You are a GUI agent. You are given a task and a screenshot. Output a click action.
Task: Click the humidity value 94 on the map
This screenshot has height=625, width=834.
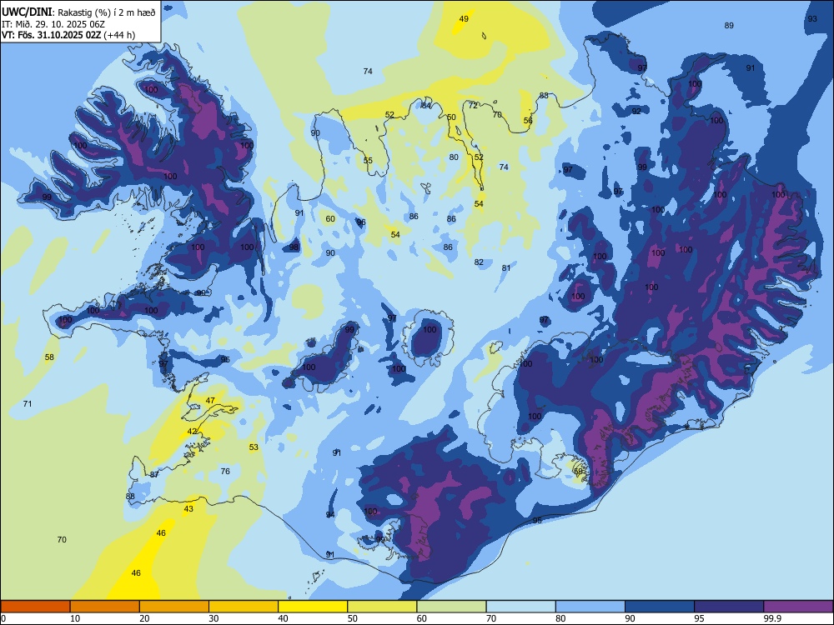point(330,515)
